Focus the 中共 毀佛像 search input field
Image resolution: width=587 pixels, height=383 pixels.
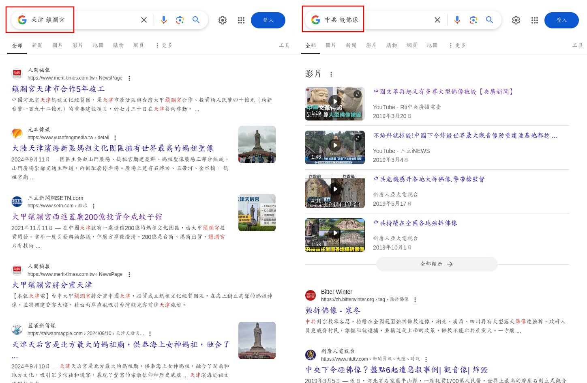tap(377, 20)
